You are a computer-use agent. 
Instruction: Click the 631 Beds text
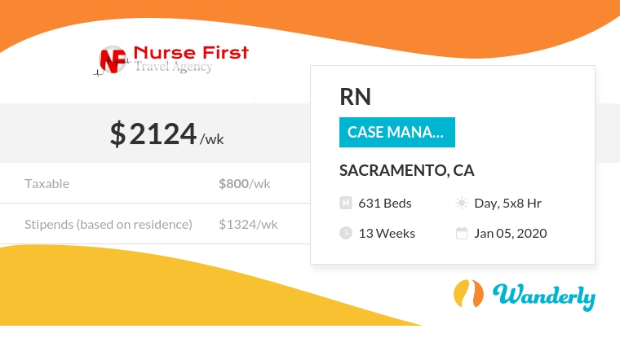[385, 203]
